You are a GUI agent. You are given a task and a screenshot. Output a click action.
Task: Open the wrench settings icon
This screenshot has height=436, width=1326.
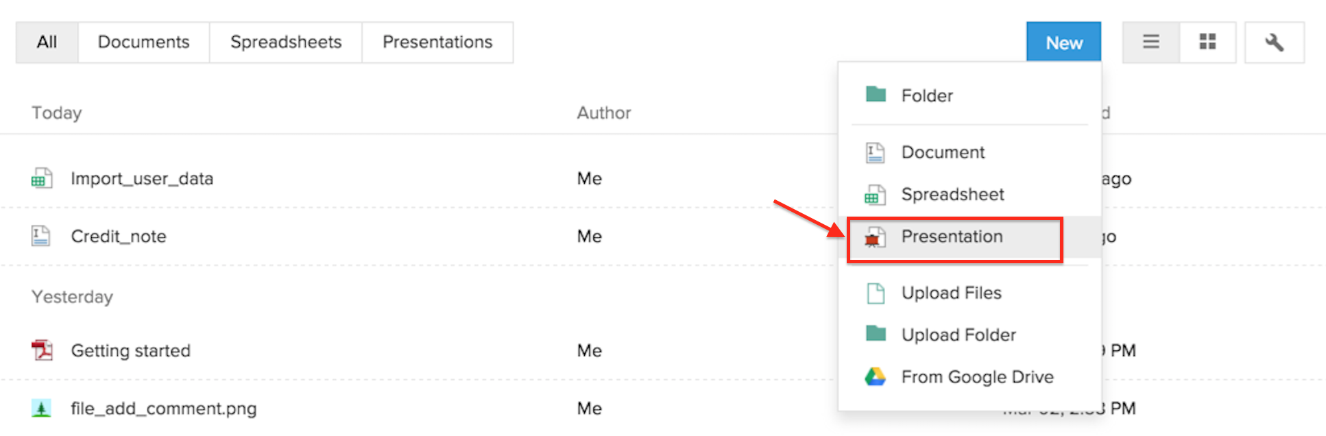[x=1274, y=43]
